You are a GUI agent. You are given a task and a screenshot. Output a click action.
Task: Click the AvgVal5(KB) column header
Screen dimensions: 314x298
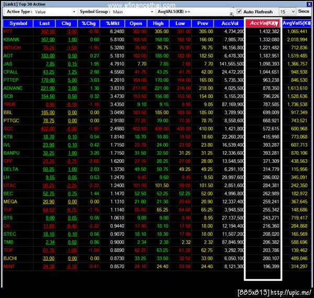pos(297,23)
